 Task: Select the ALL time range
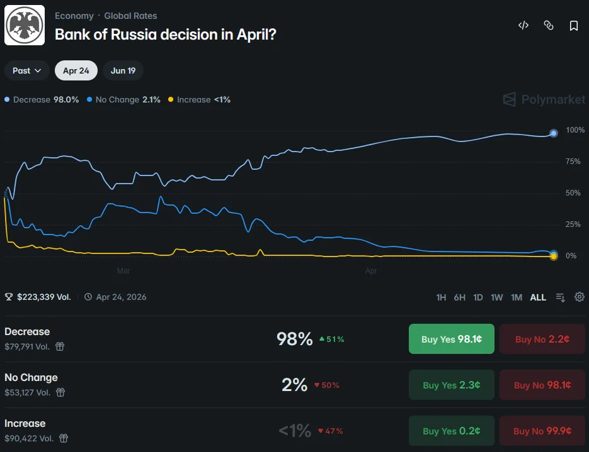pos(538,297)
